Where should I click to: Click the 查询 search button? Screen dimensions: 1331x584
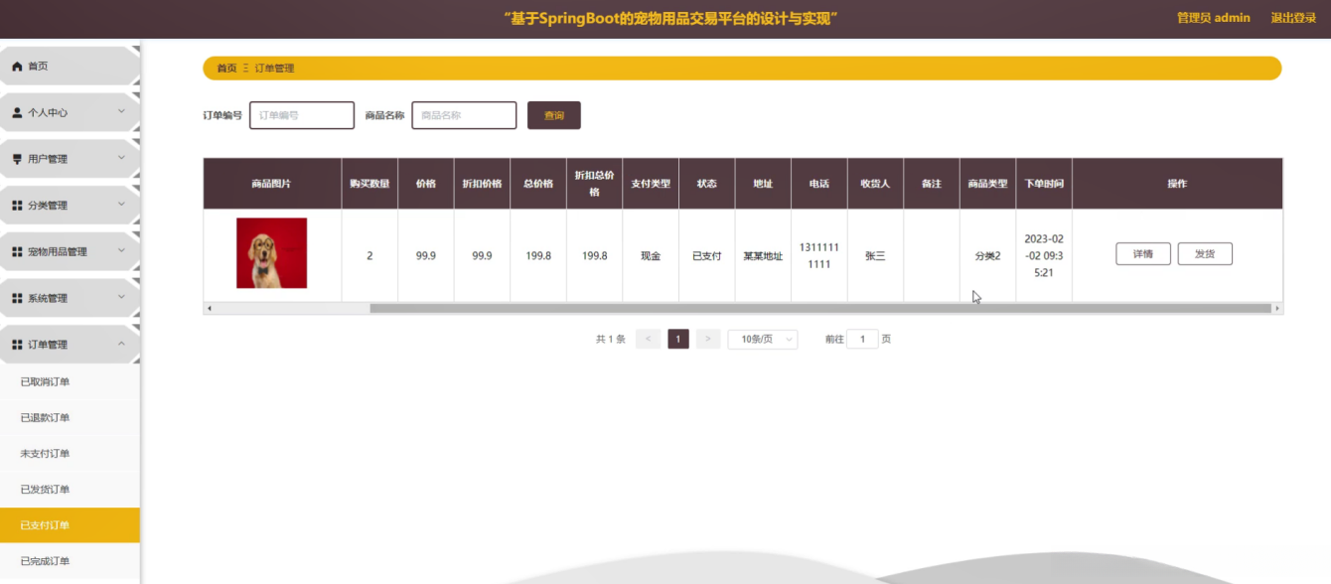tap(553, 115)
